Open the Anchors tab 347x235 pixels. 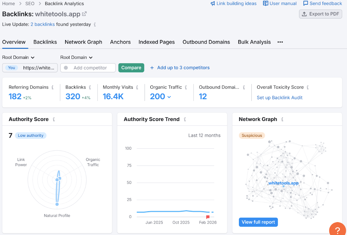(120, 42)
